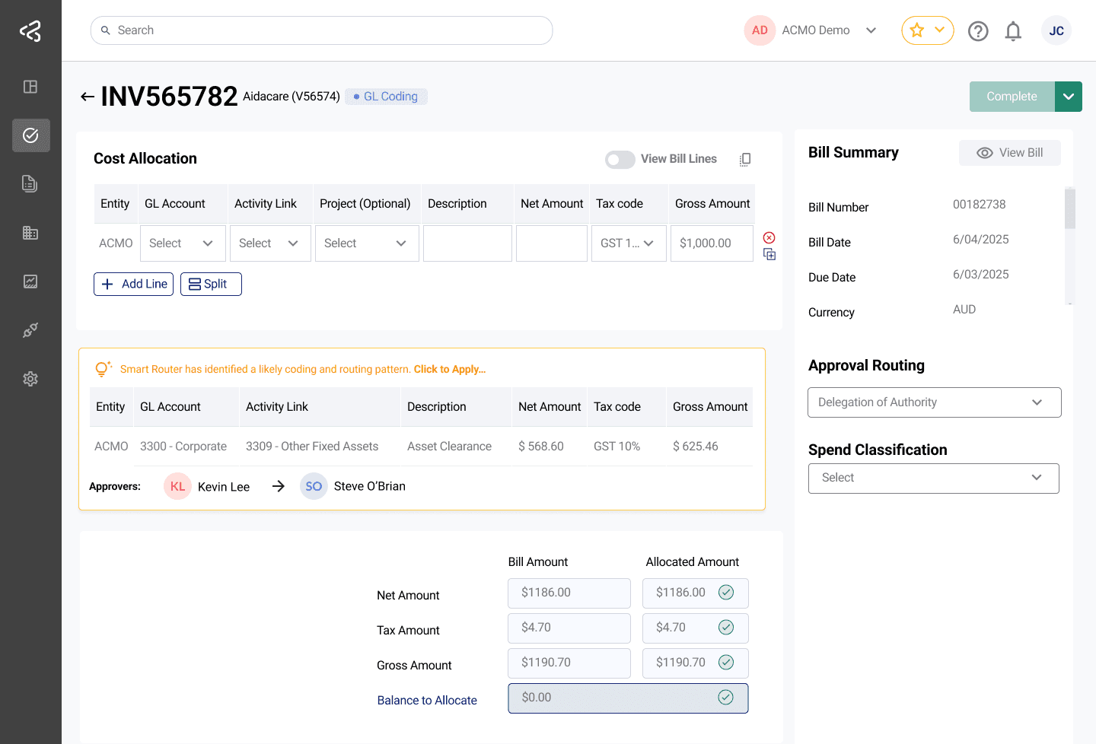Viewport: 1096px width, 744px height.
Task: View the Reports chart icon in sidebar
Action: pyautogui.click(x=30, y=281)
